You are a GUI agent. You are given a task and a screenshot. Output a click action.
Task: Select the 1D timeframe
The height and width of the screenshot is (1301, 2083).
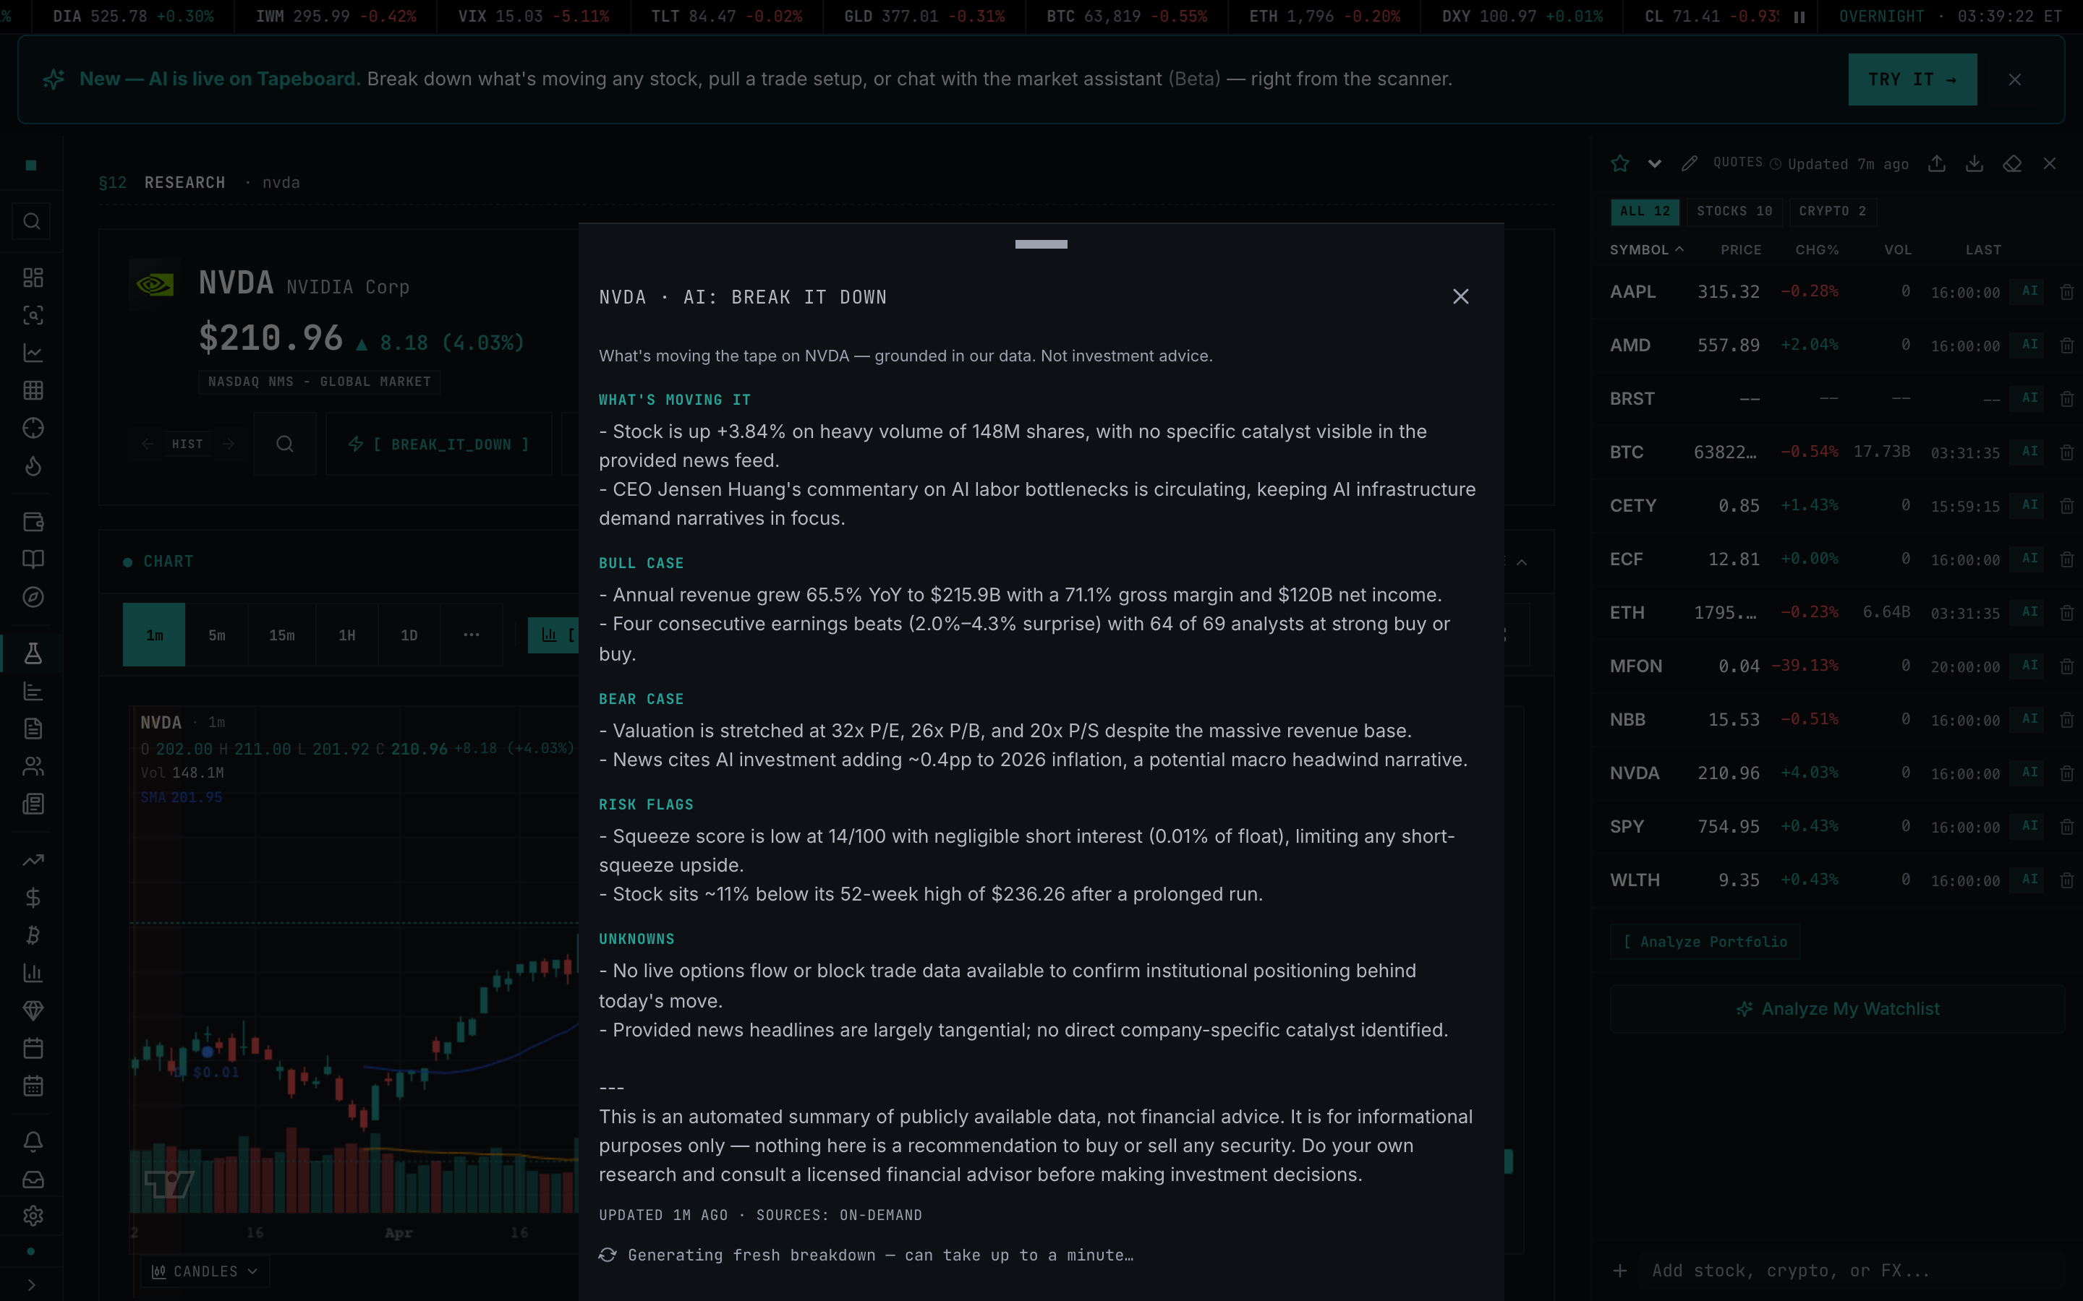pos(409,635)
